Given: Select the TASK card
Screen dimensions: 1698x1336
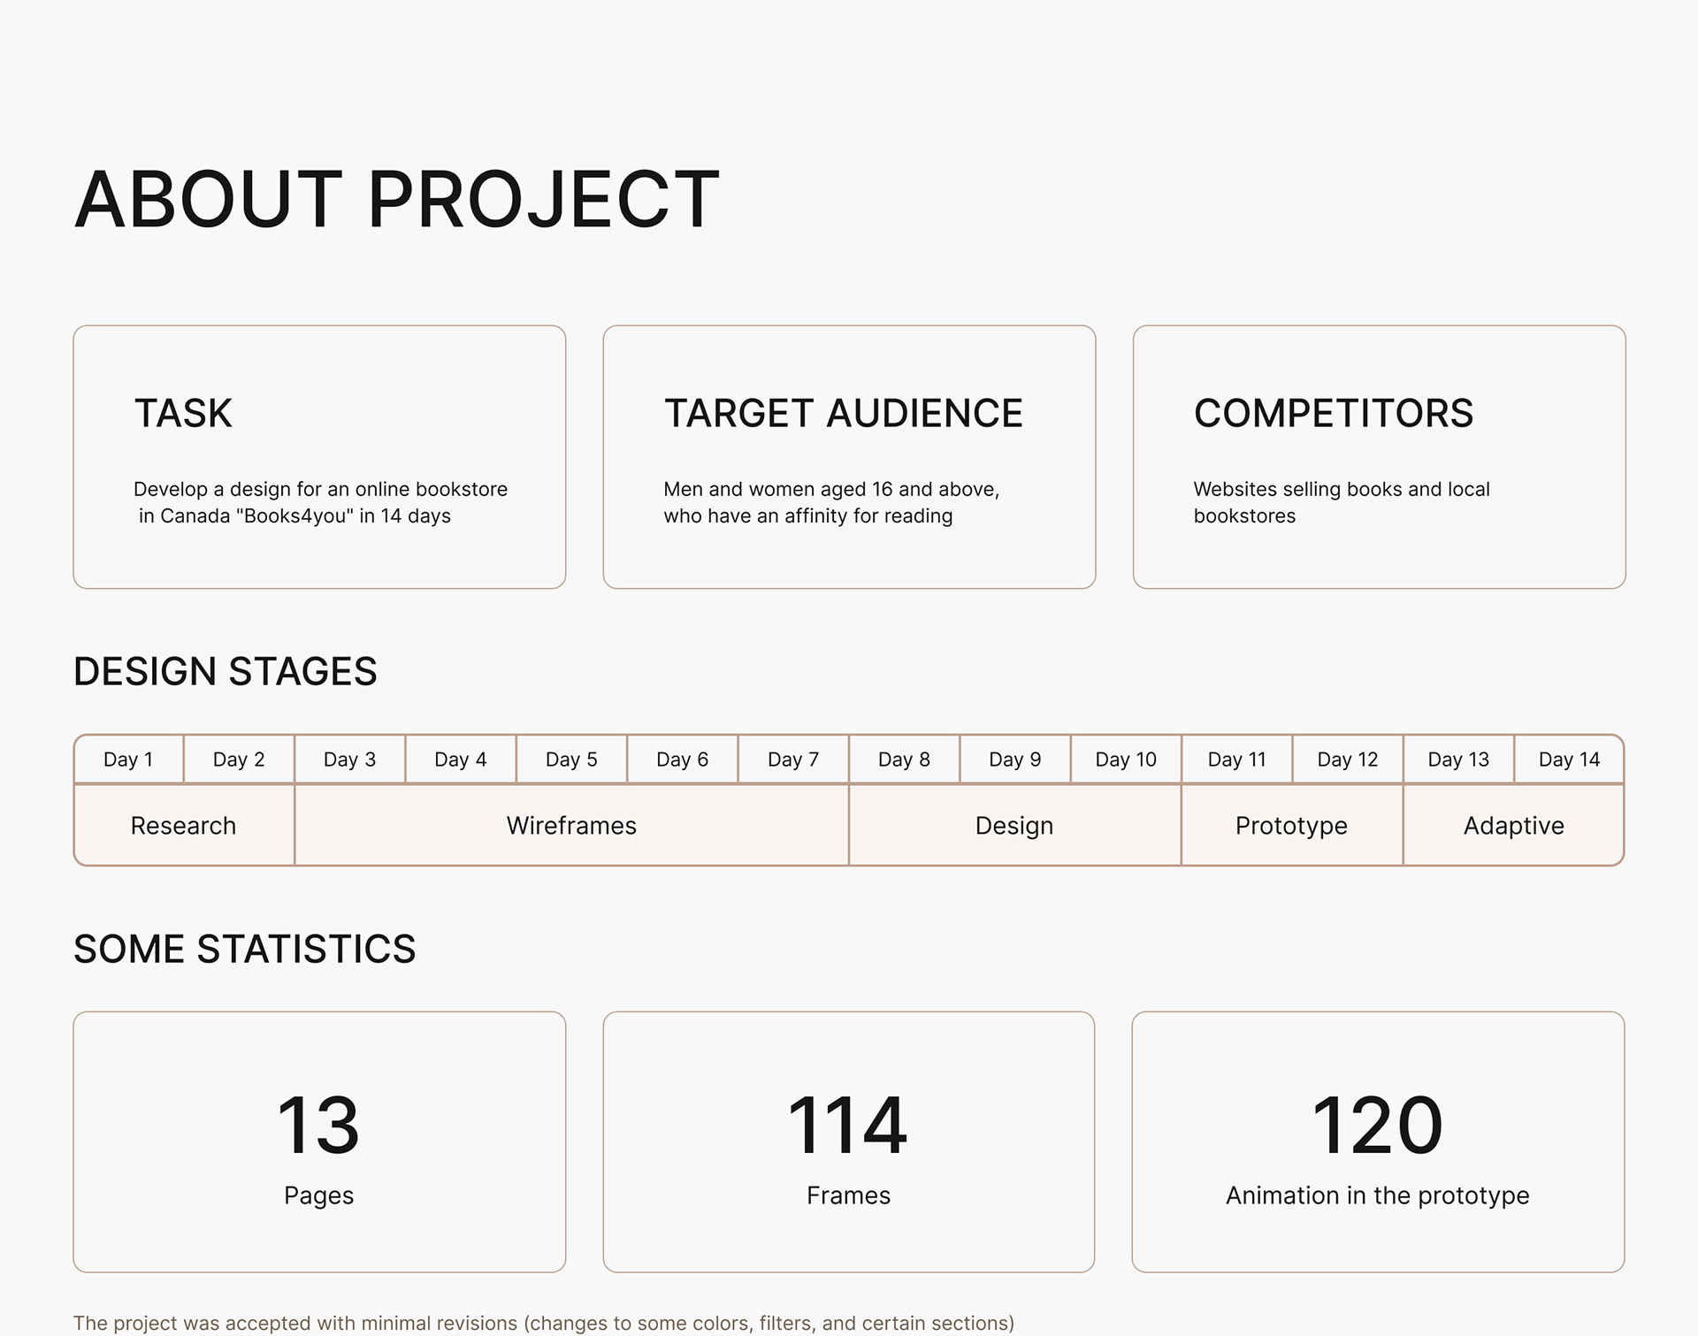Looking at the screenshot, I should click(x=319, y=456).
